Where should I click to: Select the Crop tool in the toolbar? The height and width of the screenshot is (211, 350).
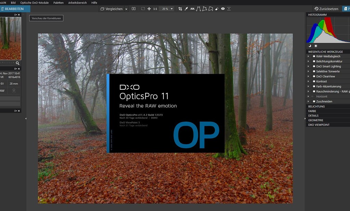point(180,9)
